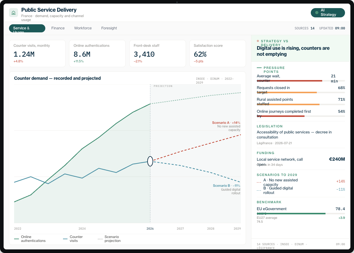
Task: Click the Scenario A +14% chart label
Action: pos(226,123)
